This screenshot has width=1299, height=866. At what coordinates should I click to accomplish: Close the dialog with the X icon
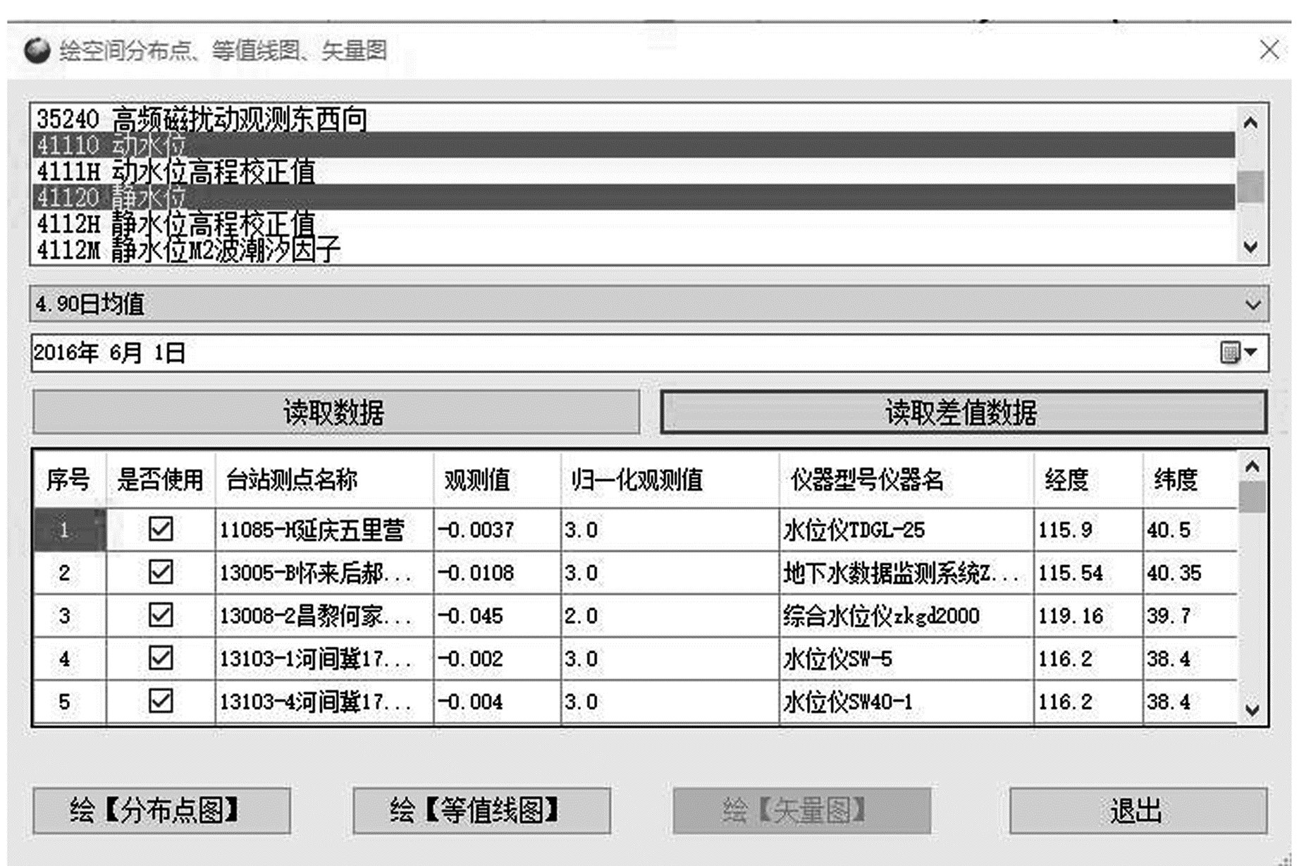point(1269,50)
